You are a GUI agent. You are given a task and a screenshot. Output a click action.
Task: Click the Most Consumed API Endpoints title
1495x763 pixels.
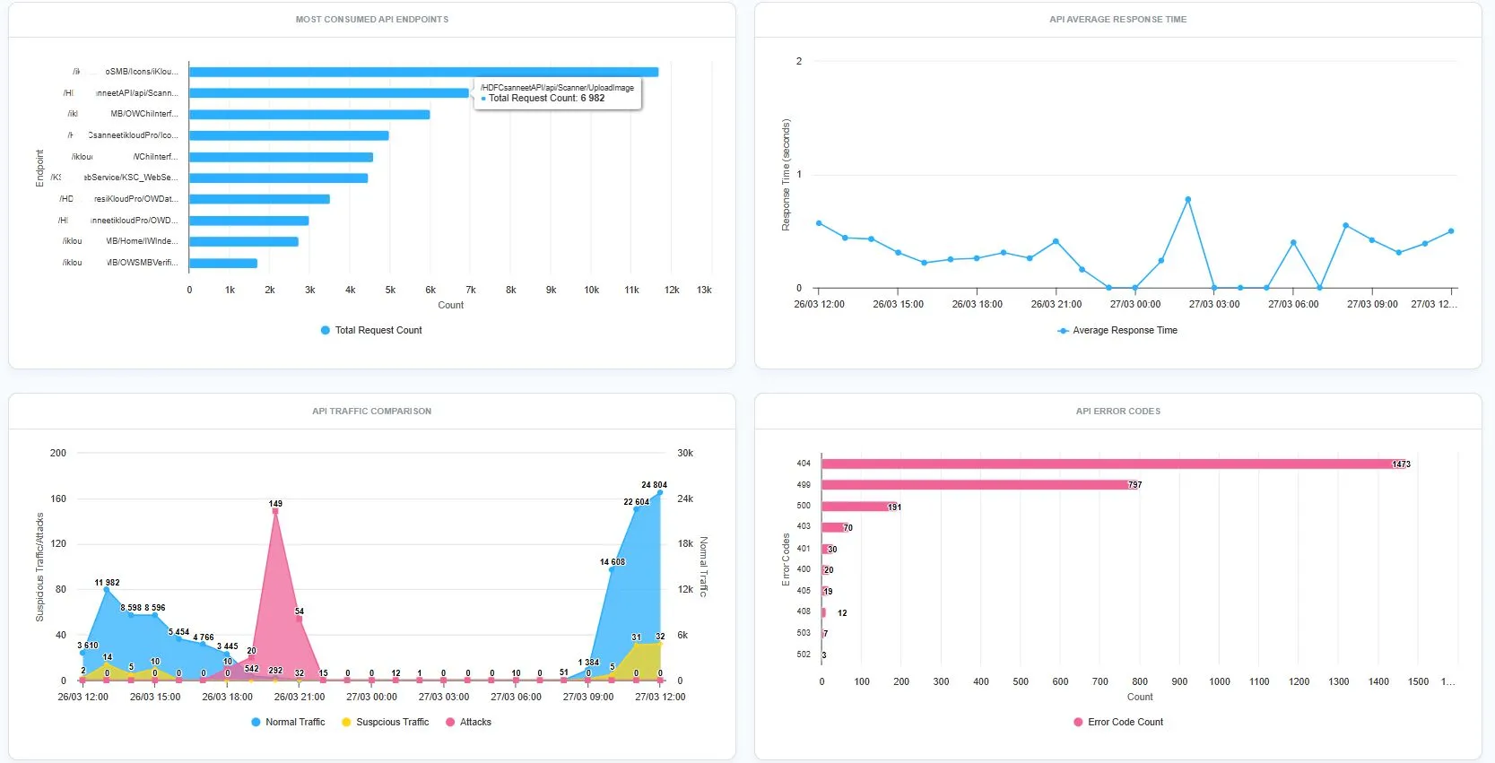[x=372, y=20]
